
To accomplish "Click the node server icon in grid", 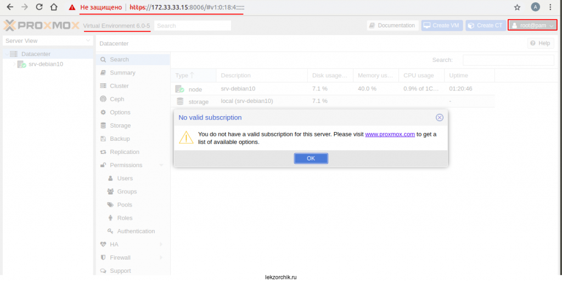I will point(179,89).
